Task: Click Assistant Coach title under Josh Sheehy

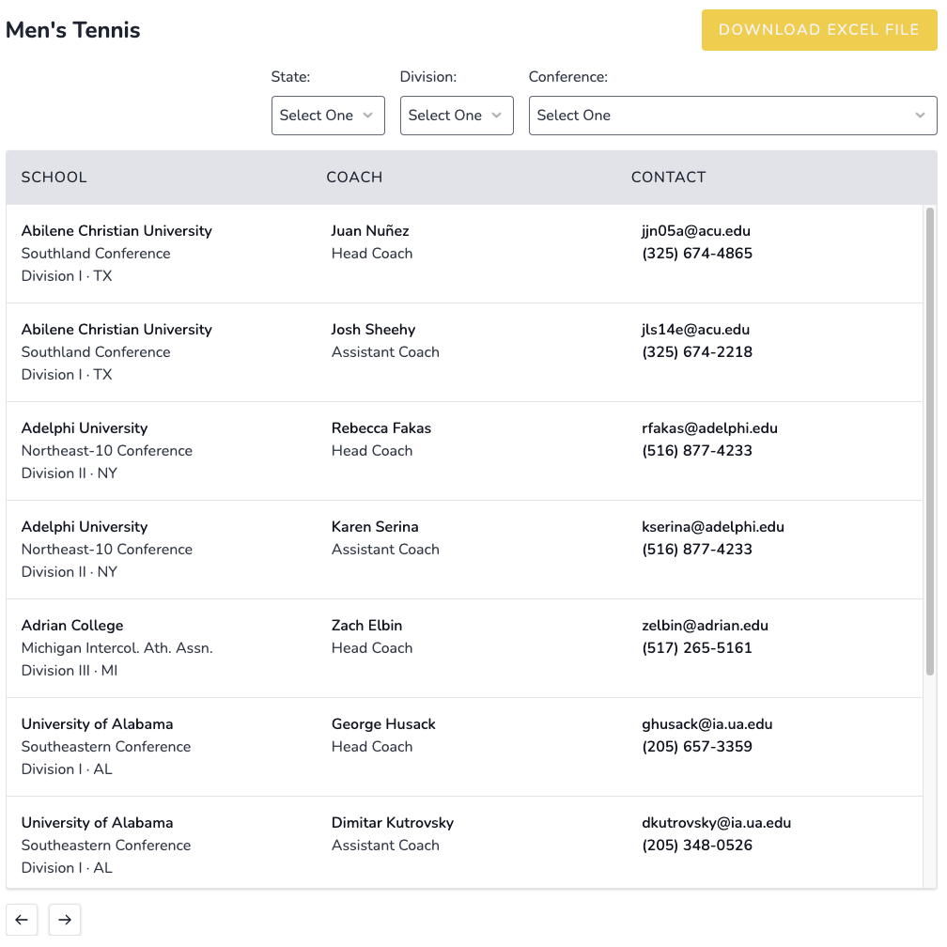Action: pos(385,352)
